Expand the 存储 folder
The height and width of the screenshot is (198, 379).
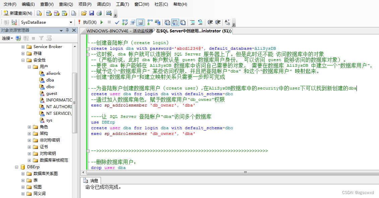click(x=23, y=53)
